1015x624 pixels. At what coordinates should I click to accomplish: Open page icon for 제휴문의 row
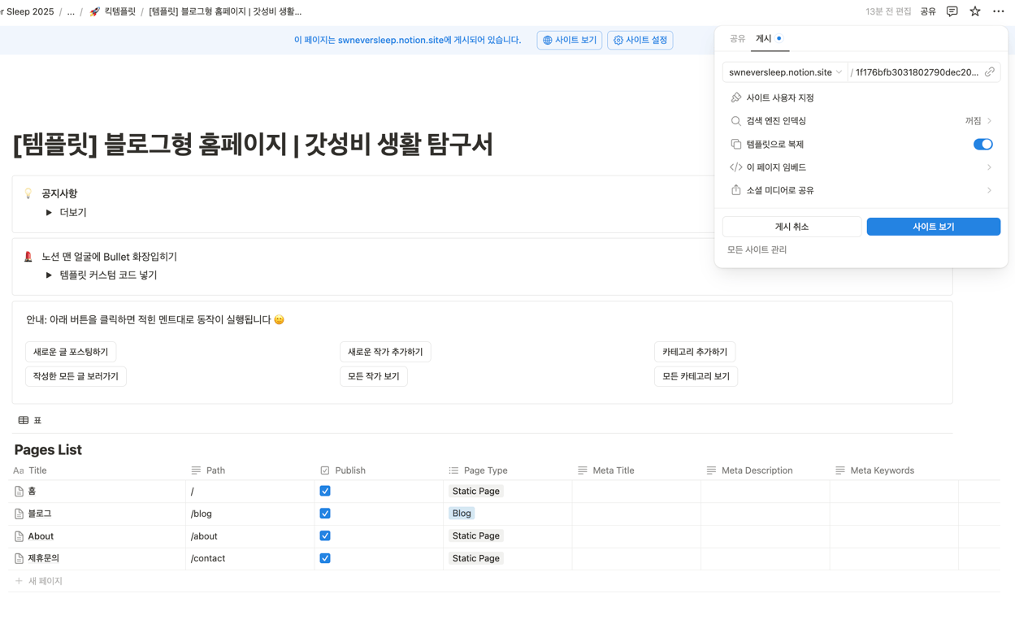click(x=19, y=558)
